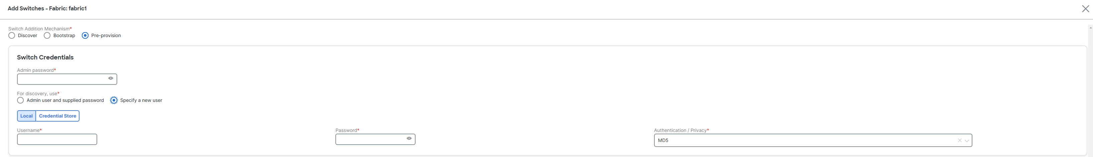Show the Admin password with eye icon
1093x157 pixels.
tap(110, 78)
